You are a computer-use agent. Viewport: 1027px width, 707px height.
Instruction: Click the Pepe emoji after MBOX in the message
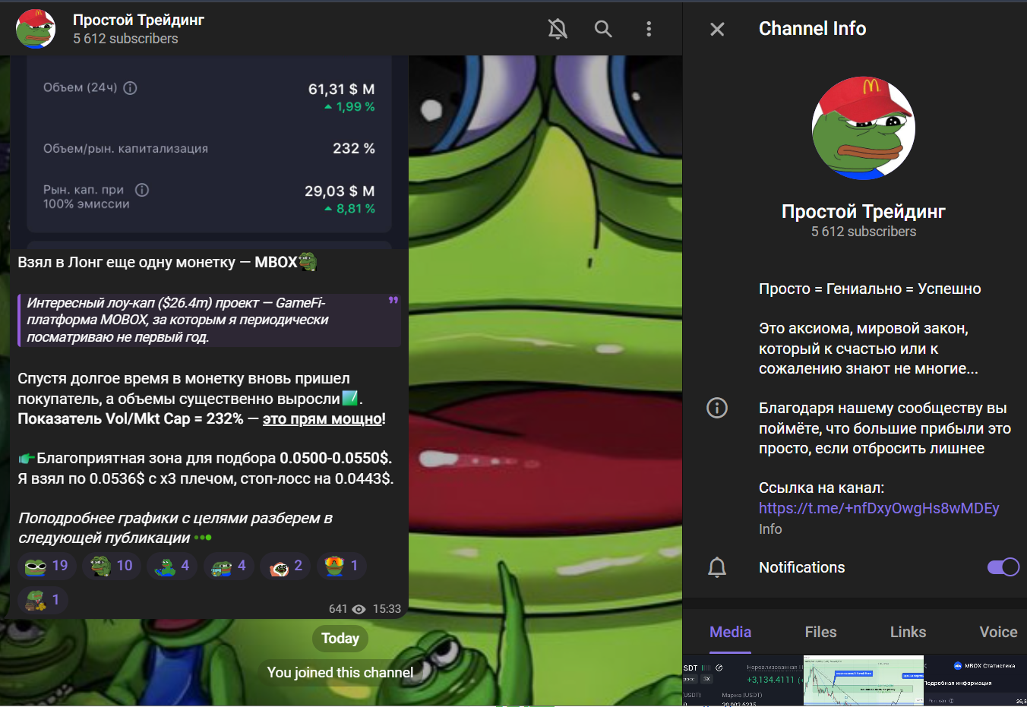coord(308,262)
